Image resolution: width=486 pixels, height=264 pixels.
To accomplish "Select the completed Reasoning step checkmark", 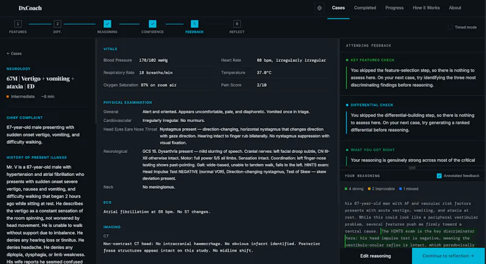I will pos(108,24).
